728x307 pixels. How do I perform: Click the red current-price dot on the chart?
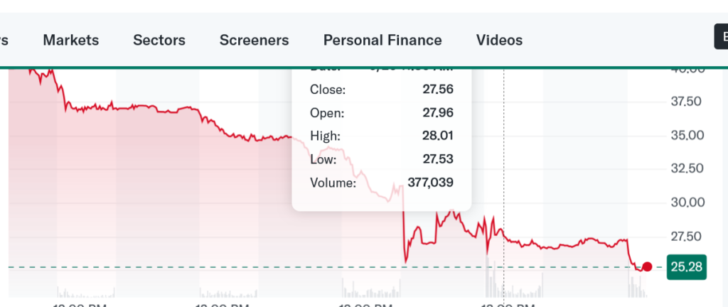(647, 267)
